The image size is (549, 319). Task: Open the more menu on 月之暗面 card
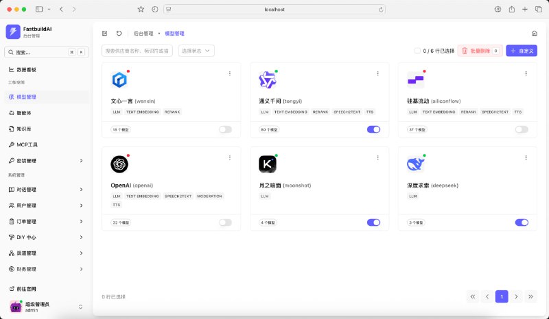pos(378,157)
